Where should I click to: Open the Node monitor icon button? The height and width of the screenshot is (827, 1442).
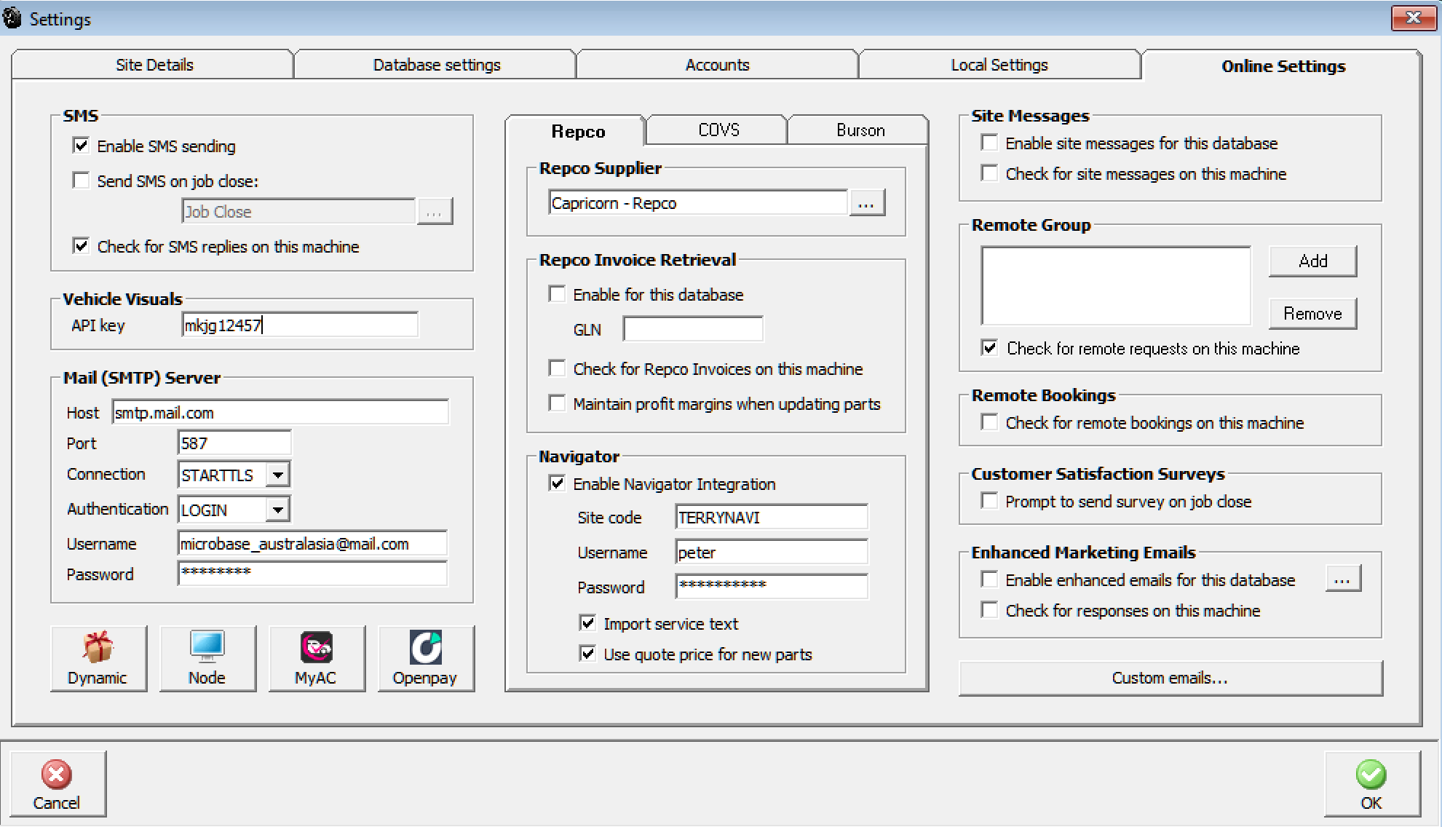[x=207, y=657]
